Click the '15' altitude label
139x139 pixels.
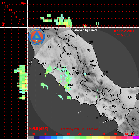pos(7,6)
